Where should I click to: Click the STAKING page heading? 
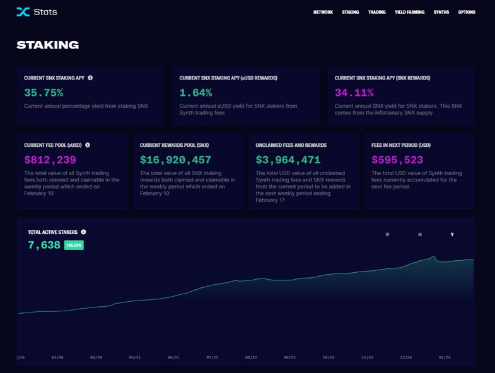pos(48,45)
